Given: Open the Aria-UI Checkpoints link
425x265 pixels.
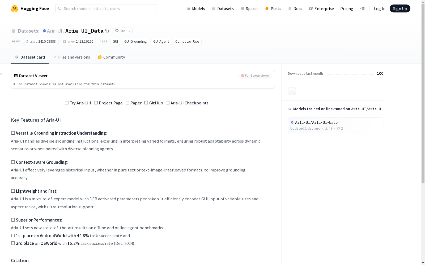Looking at the screenshot, I should (189, 103).
